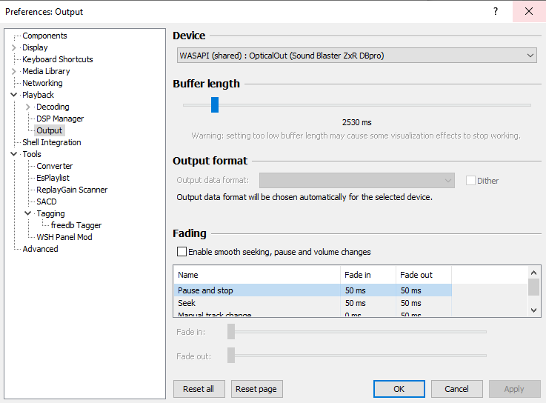Click the Buffer length slider handle
Image resolution: width=546 pixels, height=403 pixels.
[x=215, y=104]
